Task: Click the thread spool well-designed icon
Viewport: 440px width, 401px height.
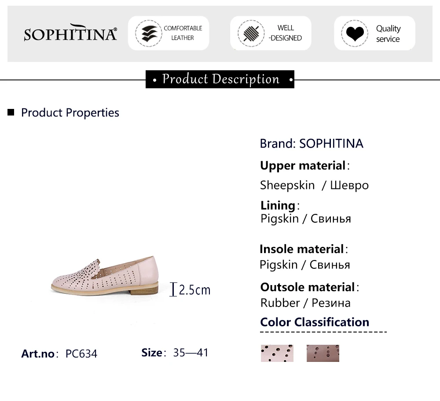Action: (x=251, y=33)
